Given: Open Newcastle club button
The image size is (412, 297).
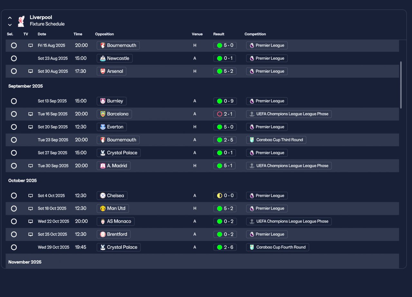Looking at the screenshot, I should point(115,58).
